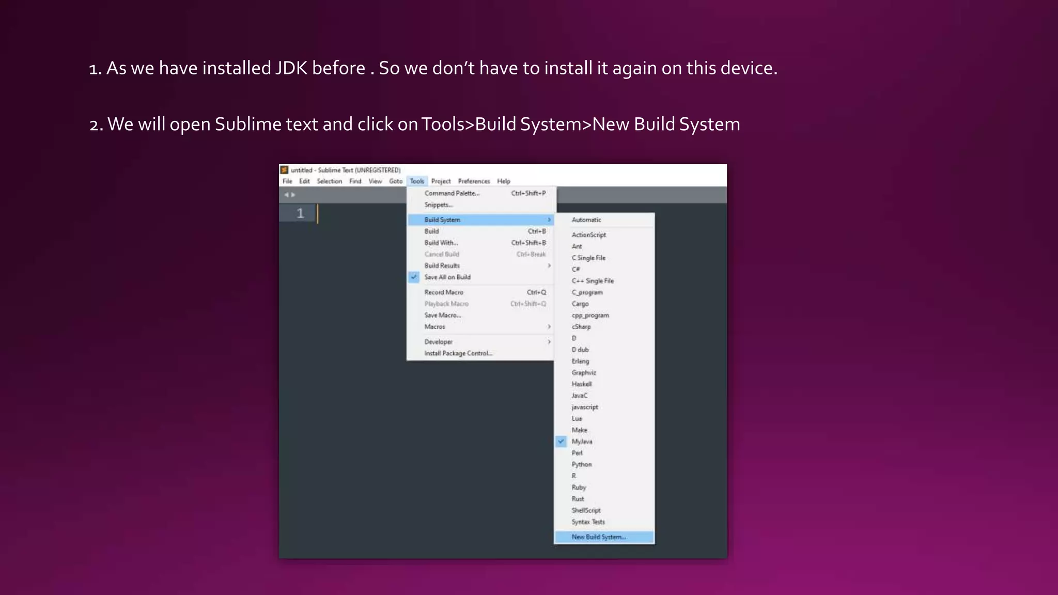The height and width of the screenshot is (595, 1058).
Task: Select C_program build system
Action: (x=604, y=292)
